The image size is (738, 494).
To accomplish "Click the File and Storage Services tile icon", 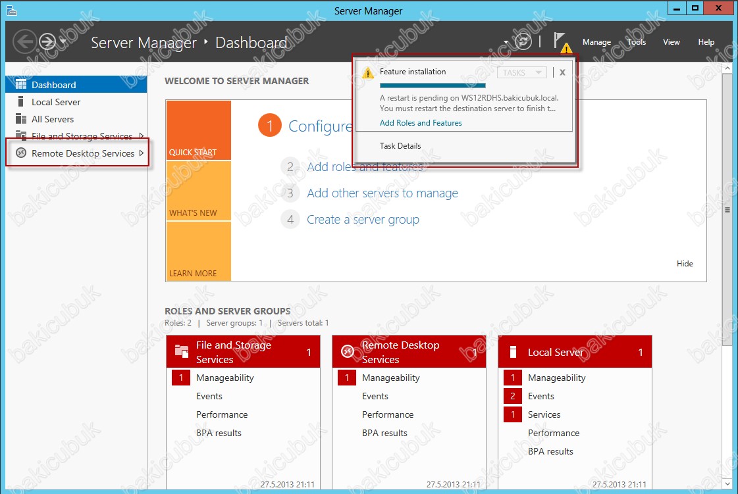I will tap(182, 351).
